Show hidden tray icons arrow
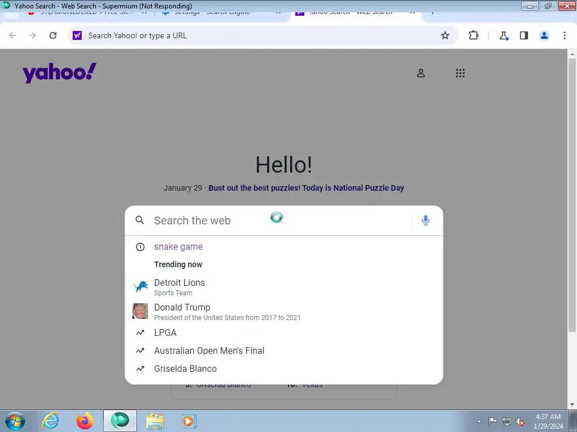The height and width of the screenshot is (432, 577). [x=479, y=421]
